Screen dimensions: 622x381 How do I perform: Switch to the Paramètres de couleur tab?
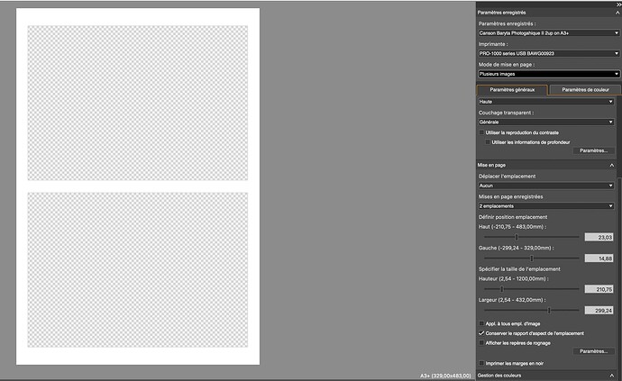585,90
